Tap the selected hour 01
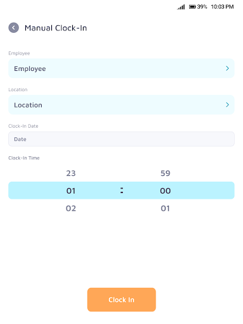 point(71,190)
